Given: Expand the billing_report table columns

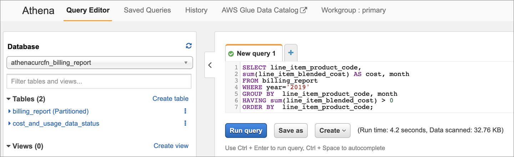Looking at the screenshot, I should click(x=10, y=111).
